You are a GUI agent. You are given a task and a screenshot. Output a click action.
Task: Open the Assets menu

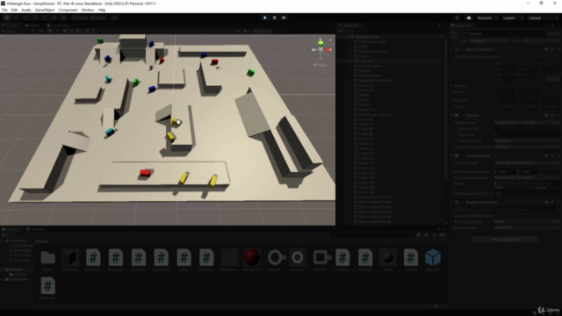tap(26, 10)
